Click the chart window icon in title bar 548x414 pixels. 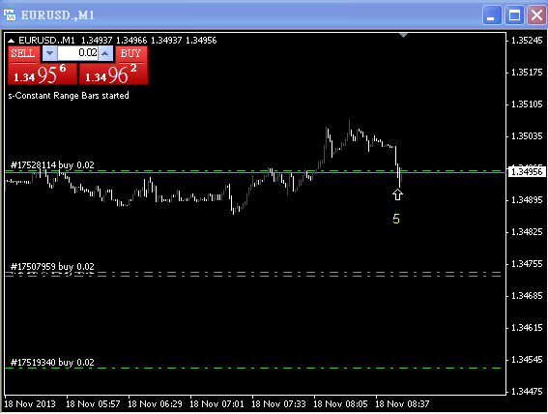tap(10, 15)
